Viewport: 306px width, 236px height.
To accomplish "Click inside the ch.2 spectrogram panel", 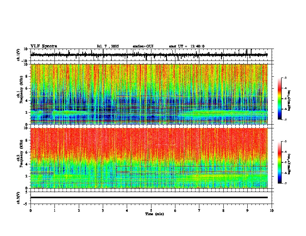I will 149,158.
